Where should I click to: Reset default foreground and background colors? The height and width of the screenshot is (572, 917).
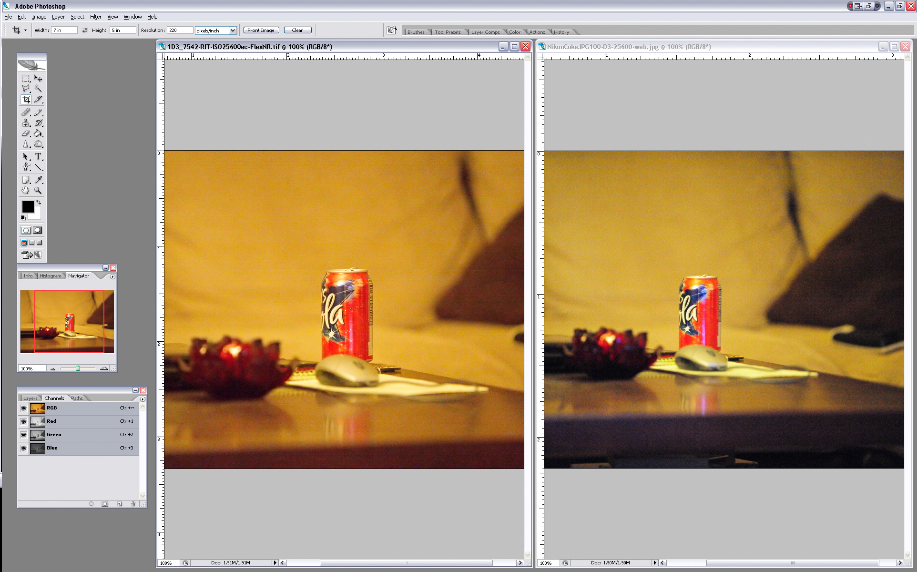click(23, 217)
